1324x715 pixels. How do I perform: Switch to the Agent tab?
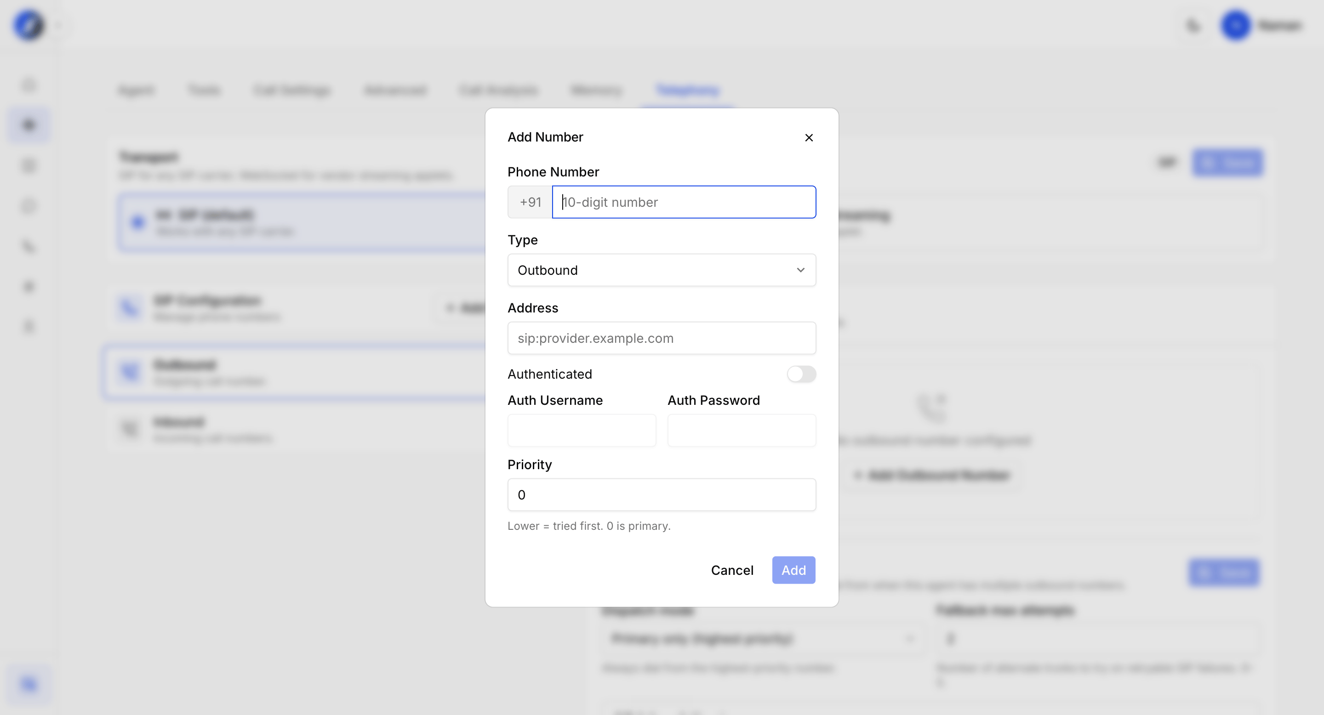point(136,91)
